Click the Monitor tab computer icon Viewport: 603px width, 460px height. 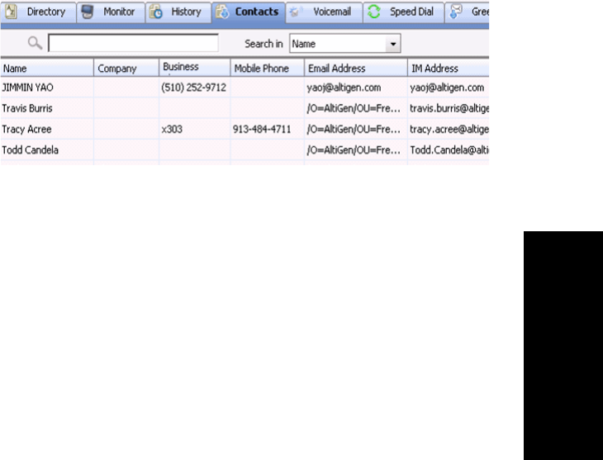coord(88,12)
